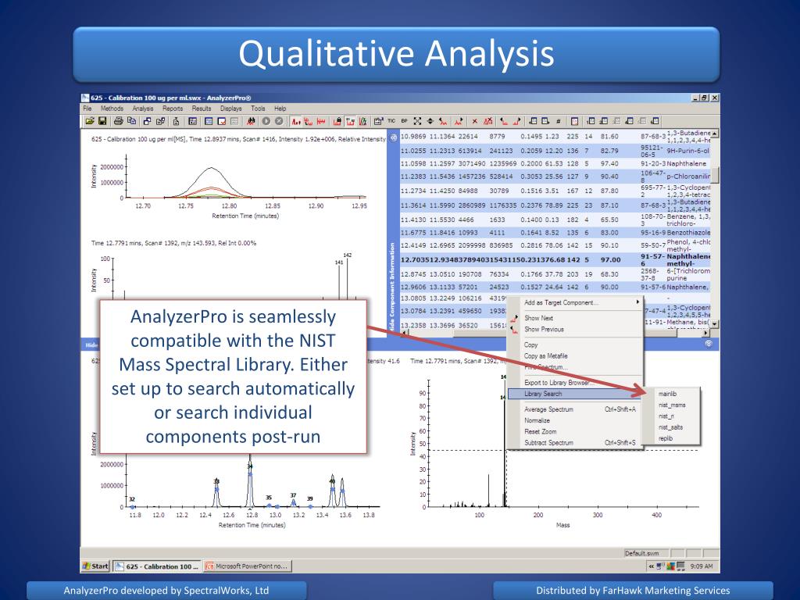Select the BP toolbar button
The width and height of the screenshot is (800, 600).
coord(404,121)
